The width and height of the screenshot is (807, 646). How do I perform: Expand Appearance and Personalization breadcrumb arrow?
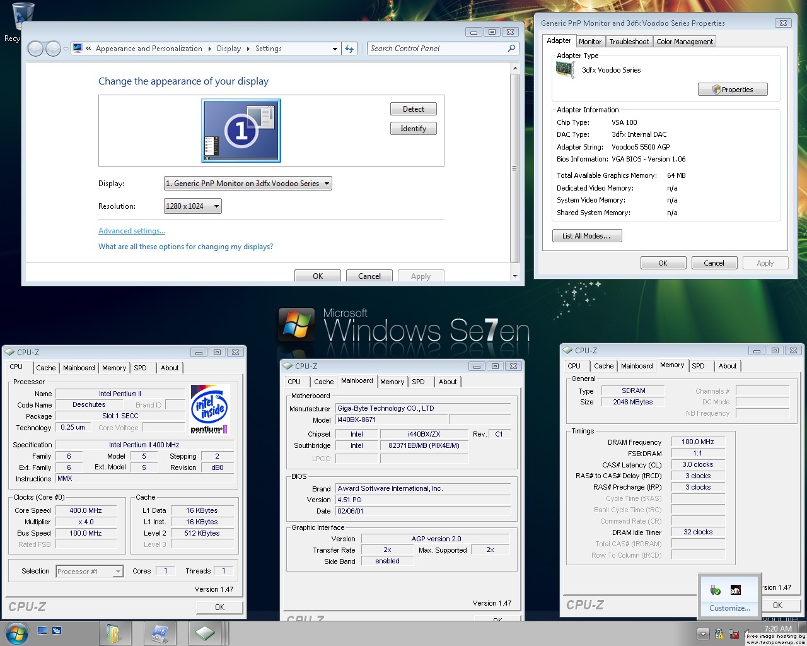pyautogui.click(x=209, y=49)
